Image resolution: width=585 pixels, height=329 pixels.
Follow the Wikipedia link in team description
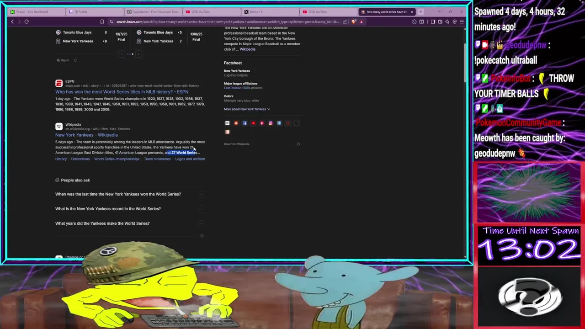(x=248, y=49)
